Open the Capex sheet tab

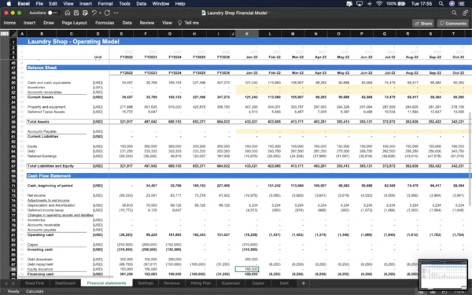tap(258, 283)
